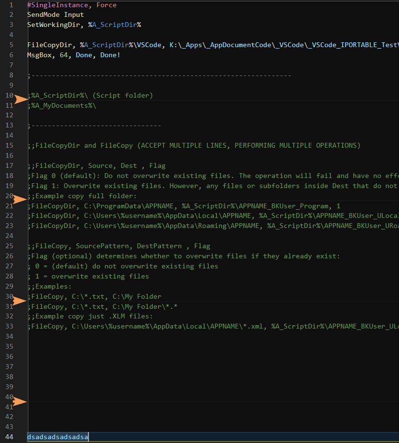Click the 'Flag (optional) determines' comment line
Screen dimensions: 399x443
click(x=184, y=256)
